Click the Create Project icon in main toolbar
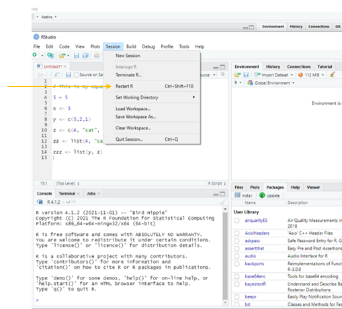This screenshot has width=342, height=309. (50, 55)
